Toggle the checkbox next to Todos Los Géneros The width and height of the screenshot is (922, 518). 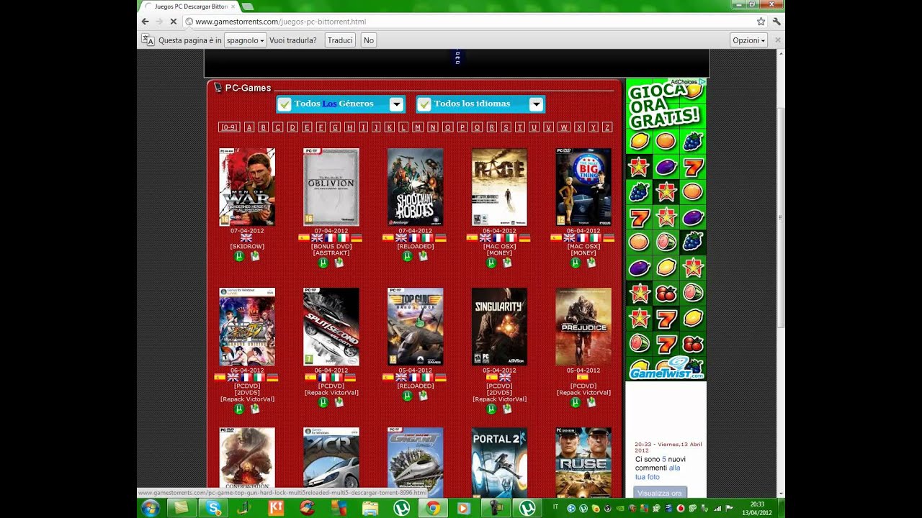(285, 104)
